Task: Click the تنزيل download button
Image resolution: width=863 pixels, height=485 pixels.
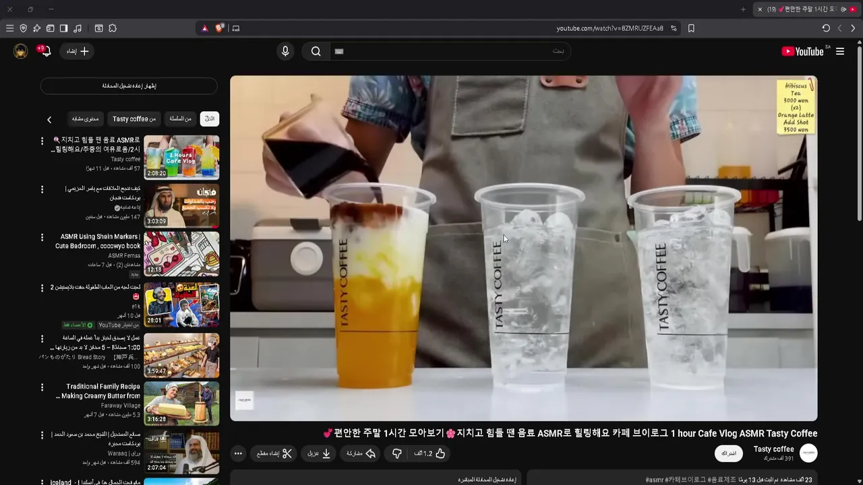Action: (319, 453)
